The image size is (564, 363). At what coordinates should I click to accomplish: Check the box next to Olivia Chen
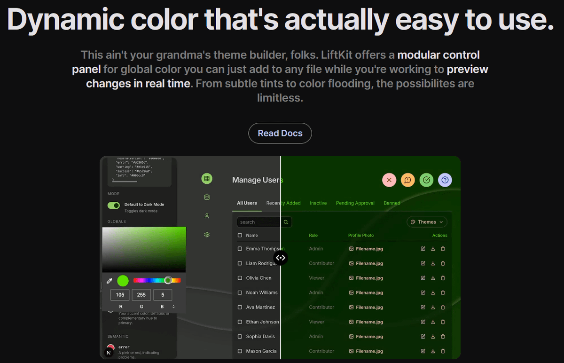pyautogui.click(x=240, y=278)
